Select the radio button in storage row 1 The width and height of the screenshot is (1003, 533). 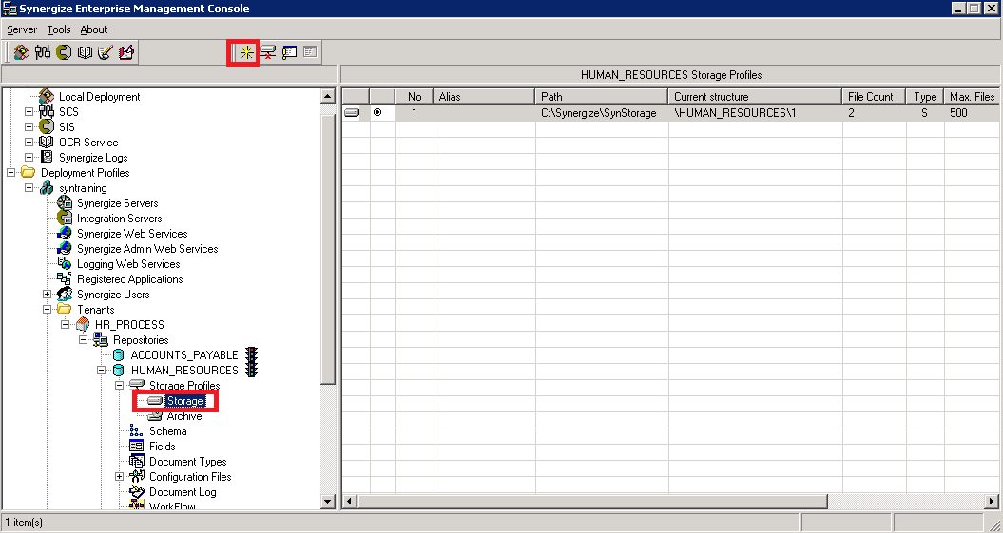377,113
